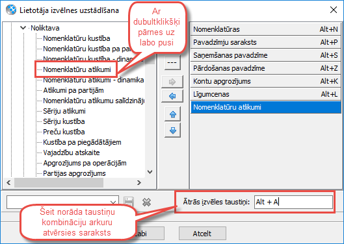Click the tree vertical scroll down arrow
344x244 pixels.
[x=150, y=172]
